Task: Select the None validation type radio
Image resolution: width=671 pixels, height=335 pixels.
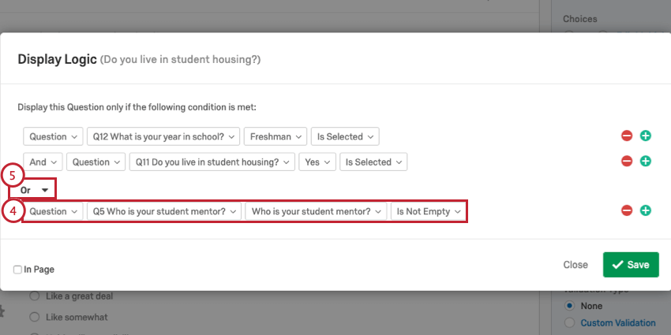Action: pos(570,306)
